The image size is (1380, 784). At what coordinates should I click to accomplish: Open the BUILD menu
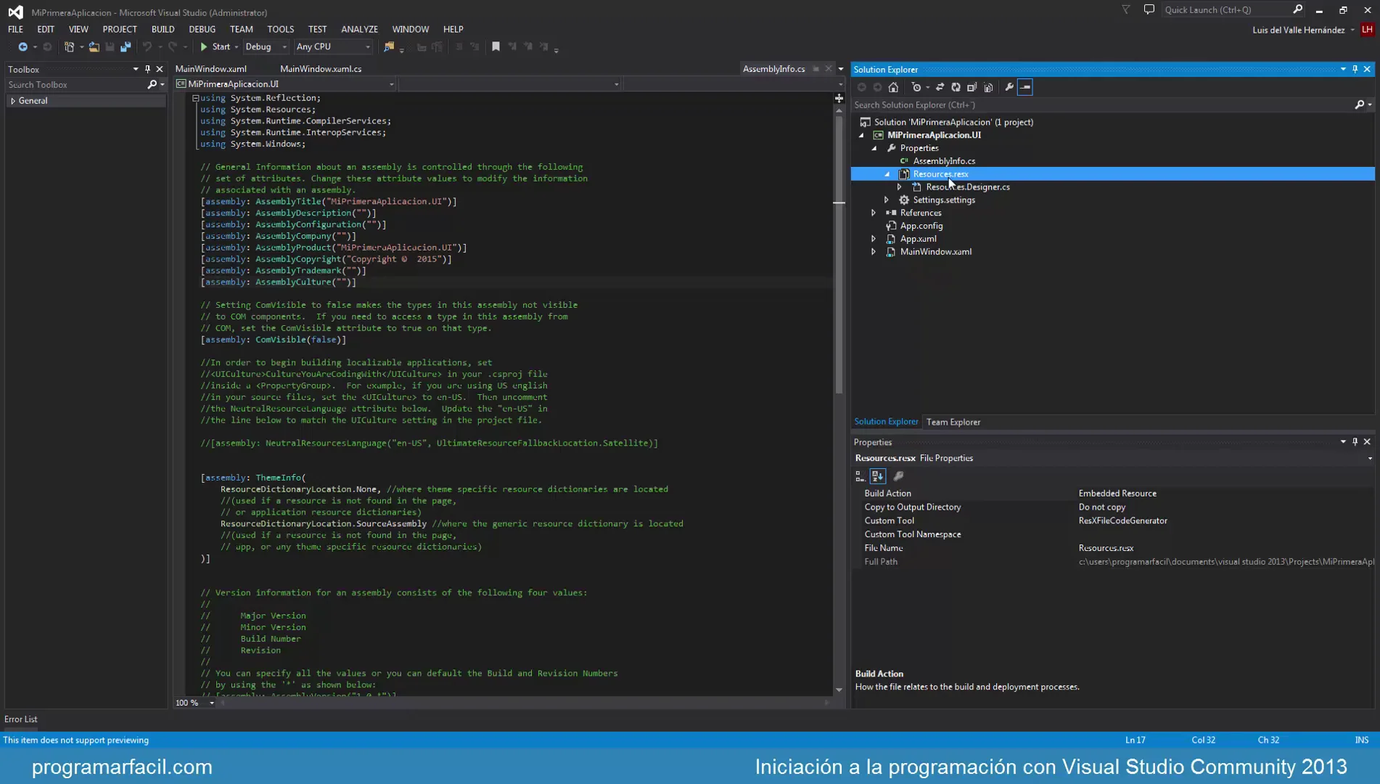click(163, 29)
